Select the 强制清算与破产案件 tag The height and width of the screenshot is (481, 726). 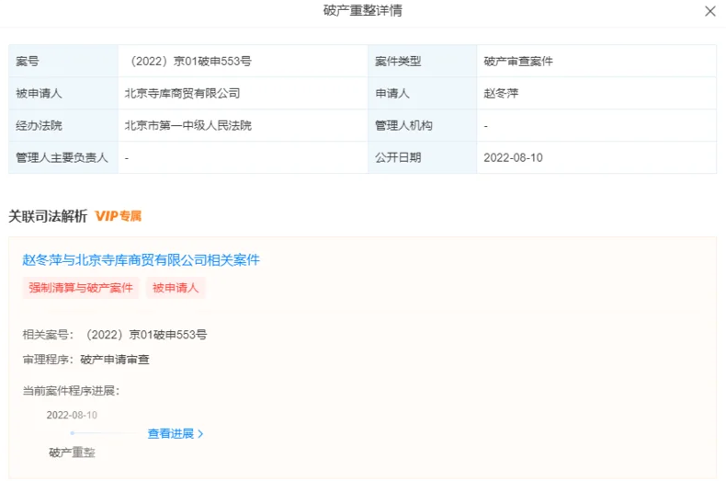(x=81, y=288)
